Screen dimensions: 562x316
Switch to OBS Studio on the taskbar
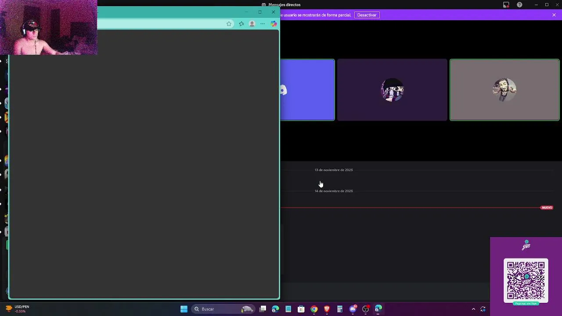click(365, 309)
